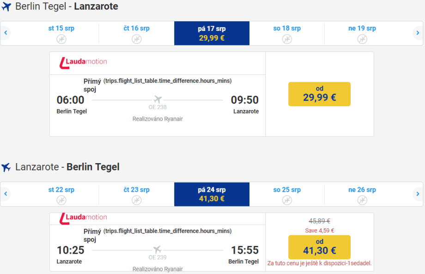Show earlier return dates with the left arrow
The image size is (425, 274).
click(6, 194)
